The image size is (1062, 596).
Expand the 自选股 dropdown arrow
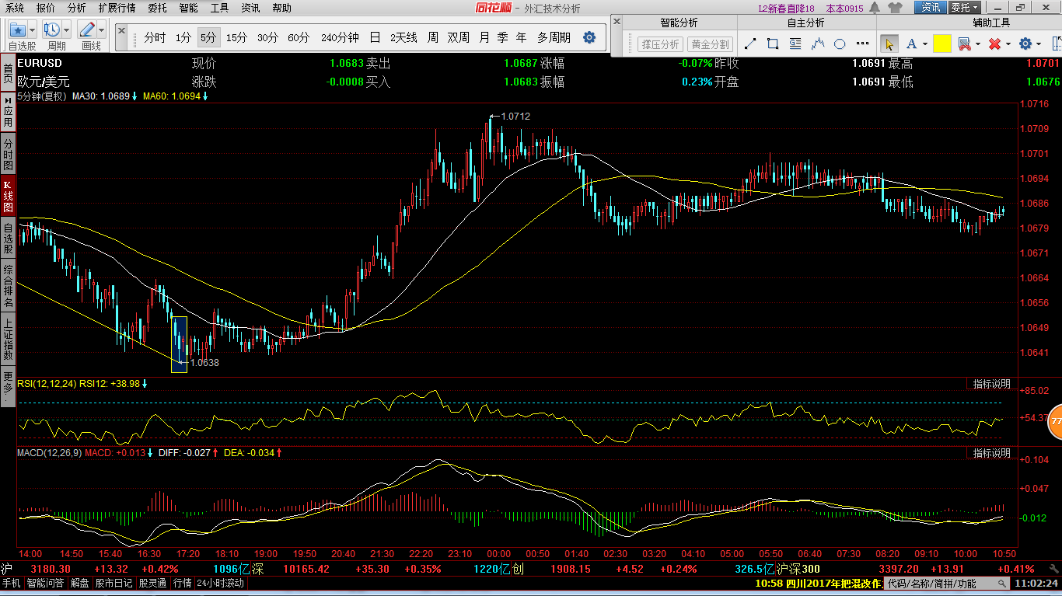click(33, 30)
